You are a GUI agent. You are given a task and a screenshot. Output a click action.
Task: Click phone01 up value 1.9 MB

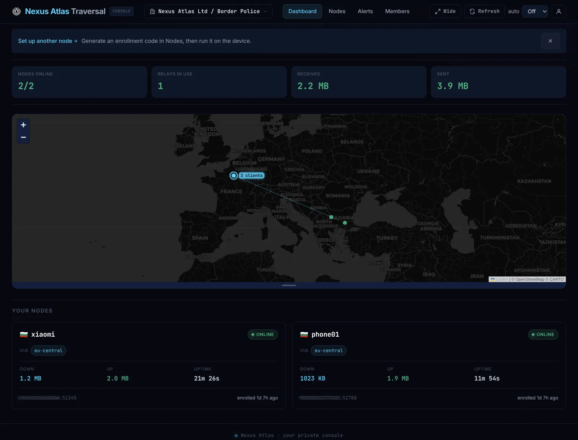(x=398, y=379)
